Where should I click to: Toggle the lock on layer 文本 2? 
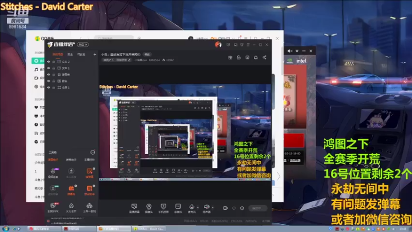54,61
